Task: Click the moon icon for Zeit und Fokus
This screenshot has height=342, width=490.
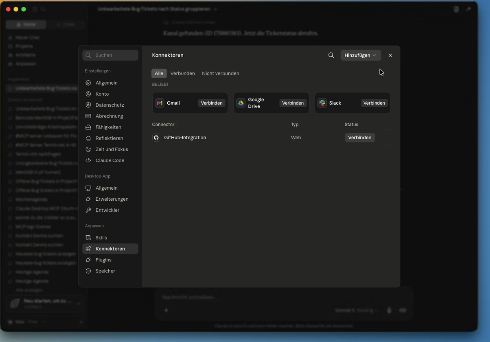Action: click(88, 150)
